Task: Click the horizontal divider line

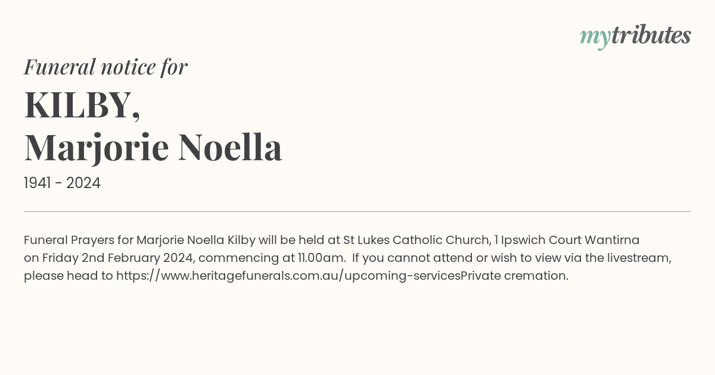Action: coord(357,211)
